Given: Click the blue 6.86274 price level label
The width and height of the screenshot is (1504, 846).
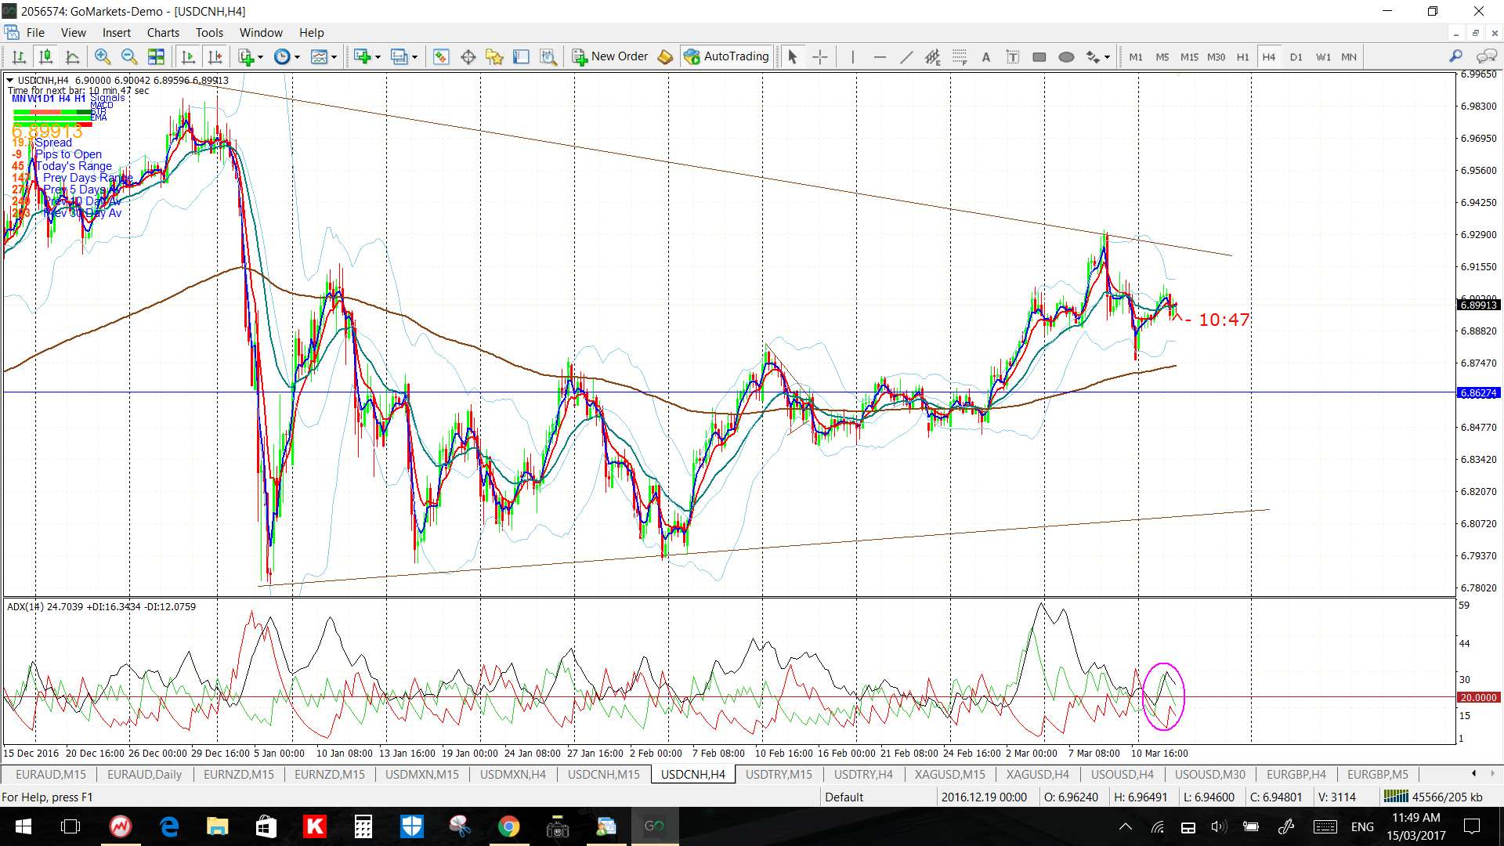Looking at the screenshot, I should coord(1477,392).
